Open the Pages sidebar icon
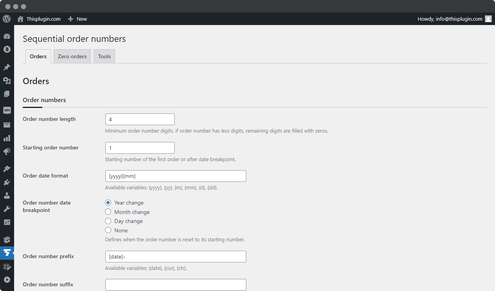 [x=7, y=94]
